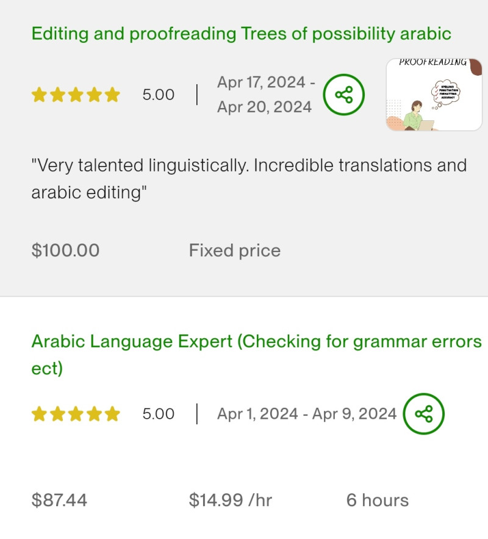Click the $14.99 /hr hourly rate

[230, 501]
